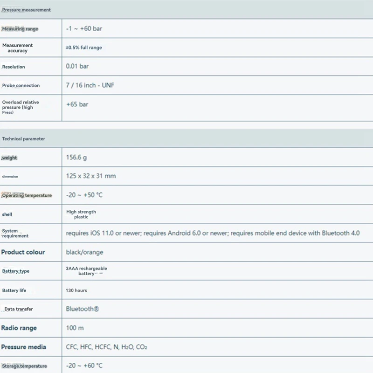Click the Technical parameter section header

point(24,139)
